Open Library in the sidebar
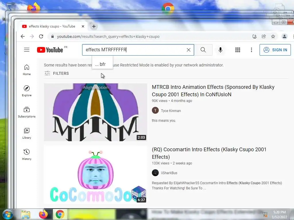 [27, 133]
